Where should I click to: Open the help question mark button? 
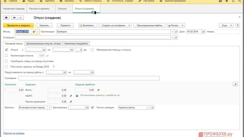(237, 25)
